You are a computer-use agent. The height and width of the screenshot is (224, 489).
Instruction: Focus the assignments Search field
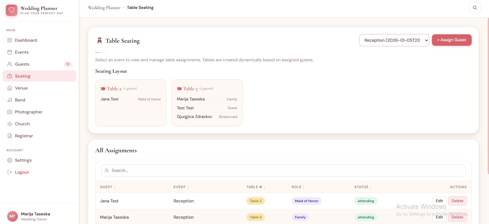(x=283, y=170)
